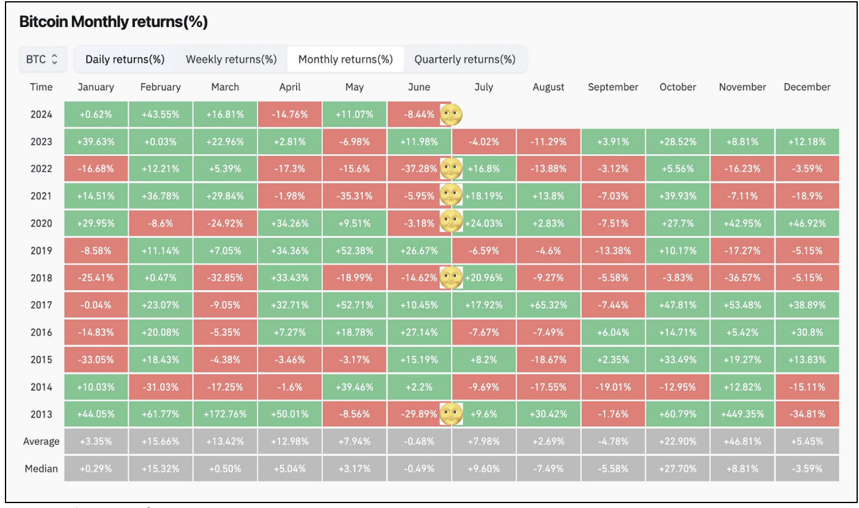The width and height of the screenshot is (859, 508).
Task: Click the -14.76% cell for April 2024
Action: pyautogui.click(x=290, y=114)
